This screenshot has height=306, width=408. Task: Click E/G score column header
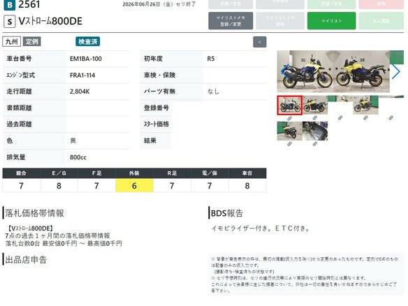(x=59, y=173)
